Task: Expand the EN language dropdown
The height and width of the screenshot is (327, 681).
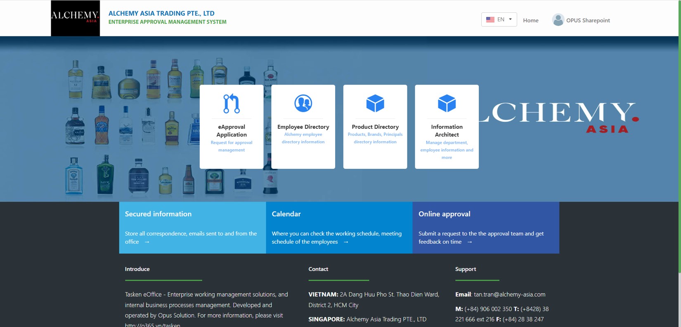Action: coord(510,19)
